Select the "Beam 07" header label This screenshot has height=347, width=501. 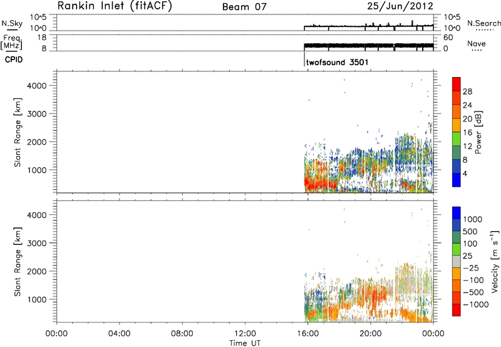point(244,7)
